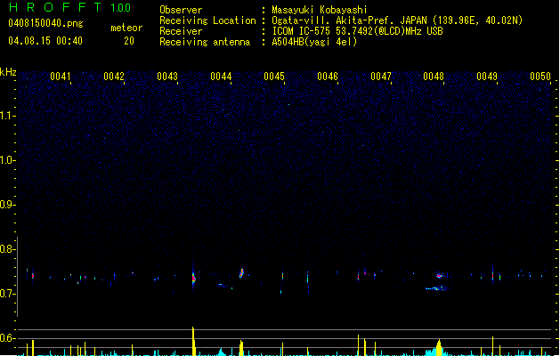
Task: Click the 0047 time marker
Action: pos(381,77)
